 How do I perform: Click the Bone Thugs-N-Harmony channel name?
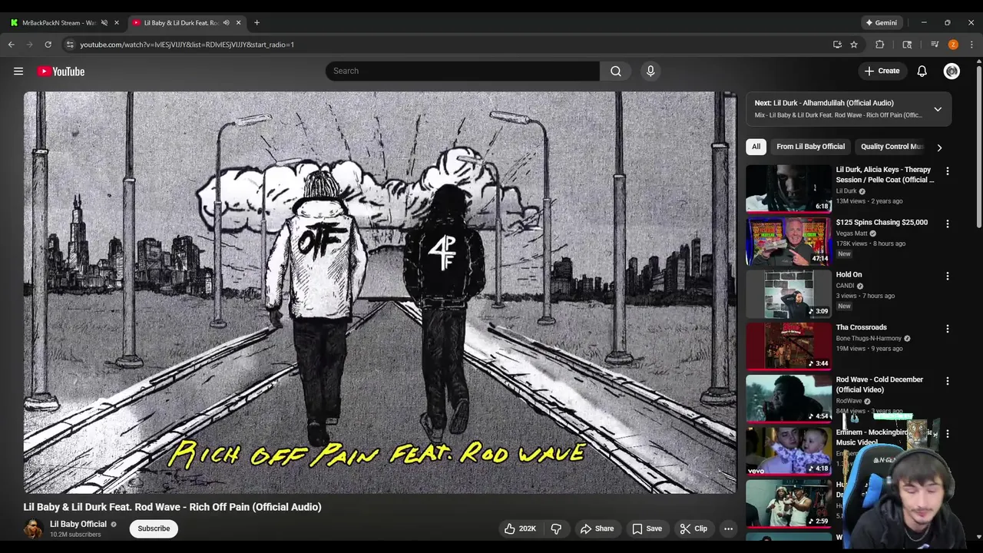pos(869,338)
